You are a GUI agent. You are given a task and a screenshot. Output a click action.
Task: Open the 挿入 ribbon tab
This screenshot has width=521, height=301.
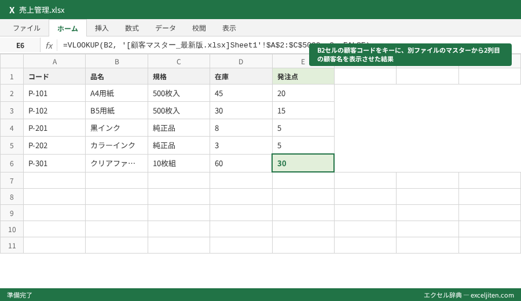click(x=102, y=28)
